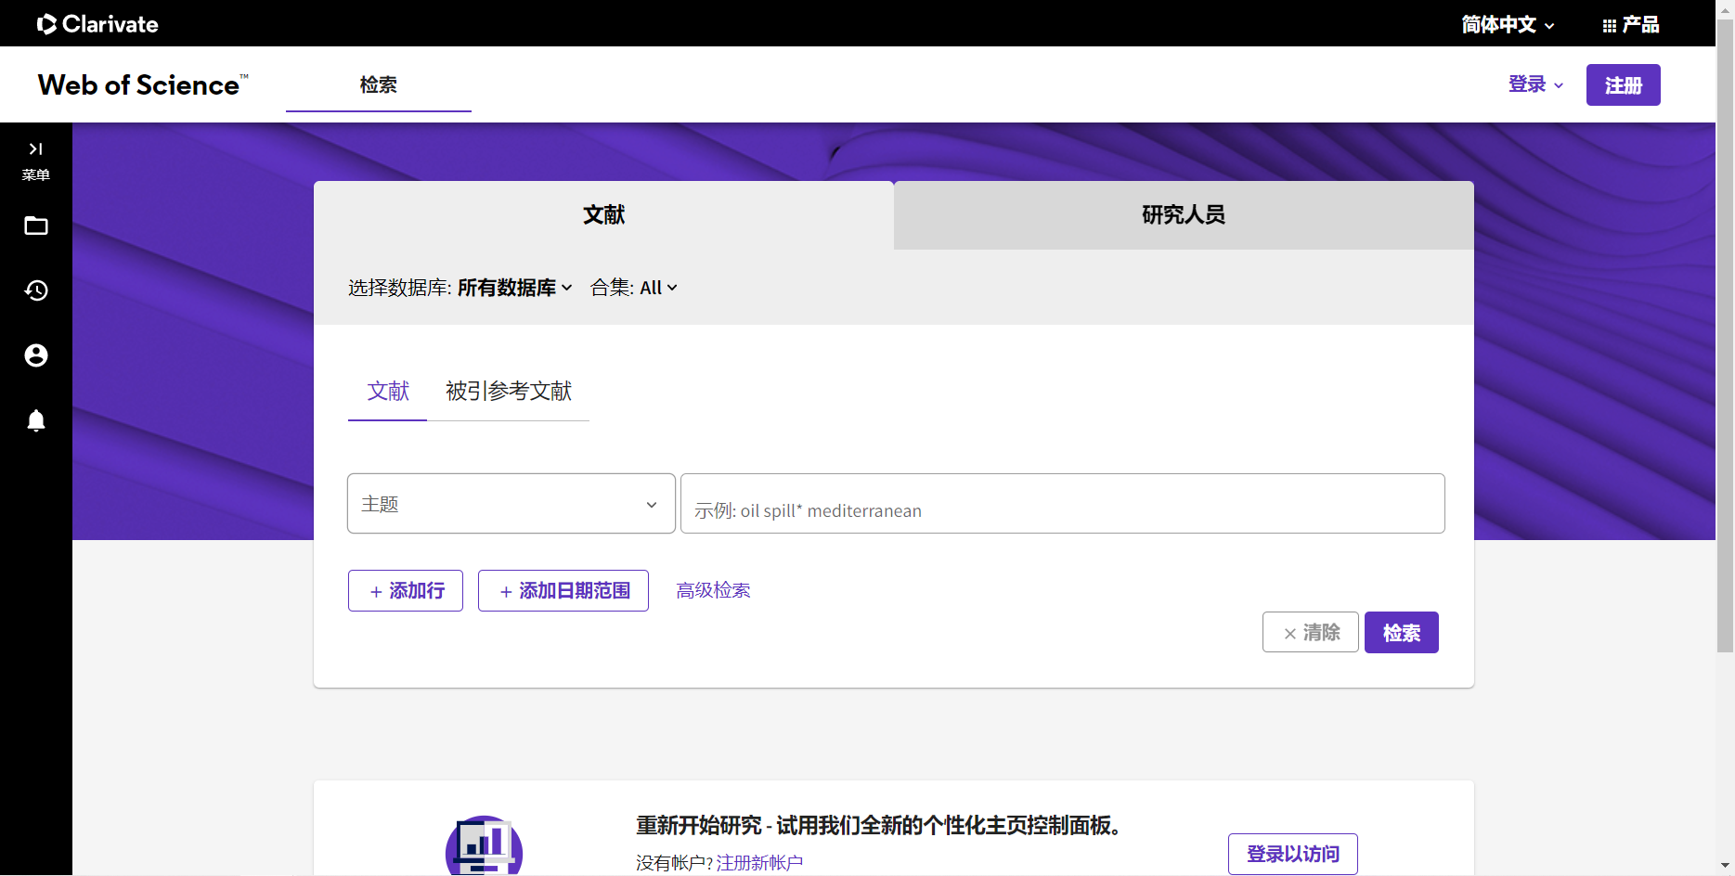
Task: Open the 注册新帐户 link
Action: coord(759,863)
